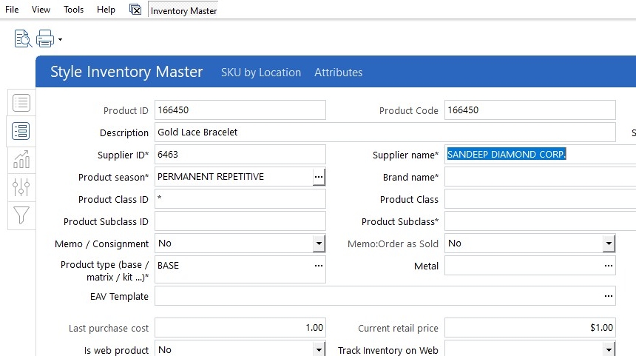Switch to the SKU by Location tab
This screenshot has height=356, width=636.
(261, 73)
